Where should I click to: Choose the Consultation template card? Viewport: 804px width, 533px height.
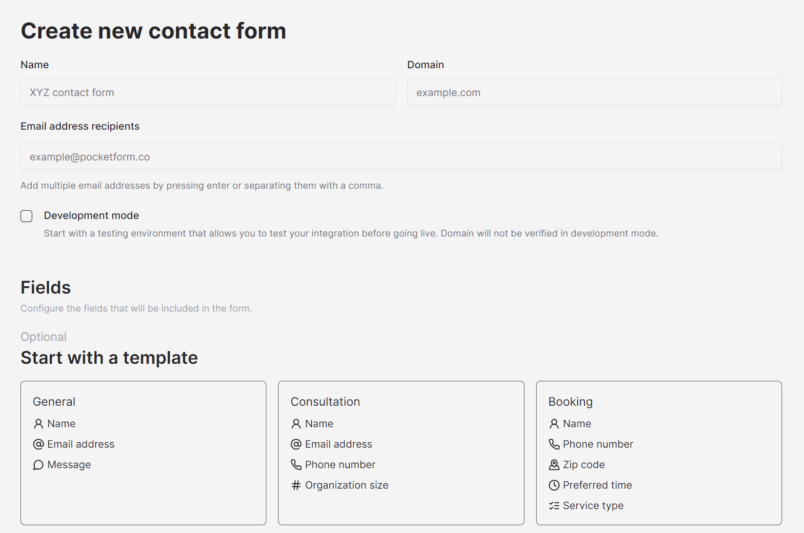(x=401, y=453)
